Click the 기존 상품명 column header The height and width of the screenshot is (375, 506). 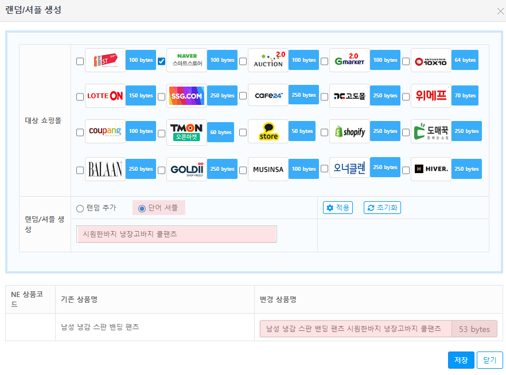pos(79,299)
